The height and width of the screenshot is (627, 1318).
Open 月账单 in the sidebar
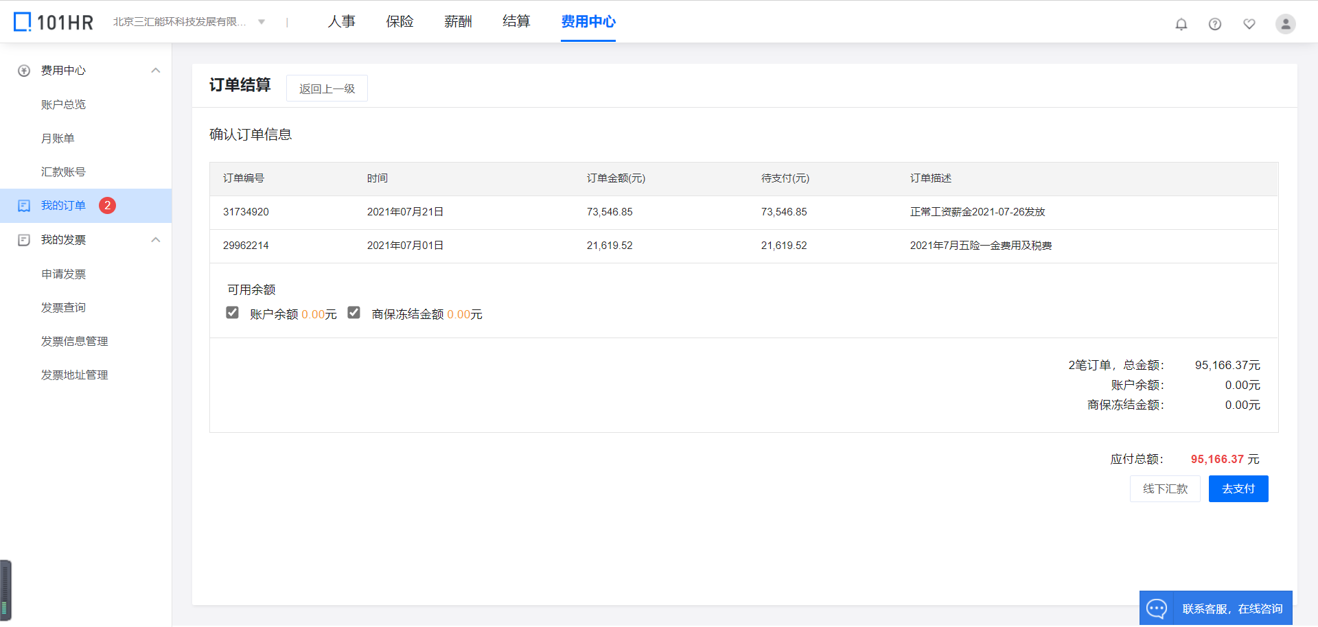(58, 139)
